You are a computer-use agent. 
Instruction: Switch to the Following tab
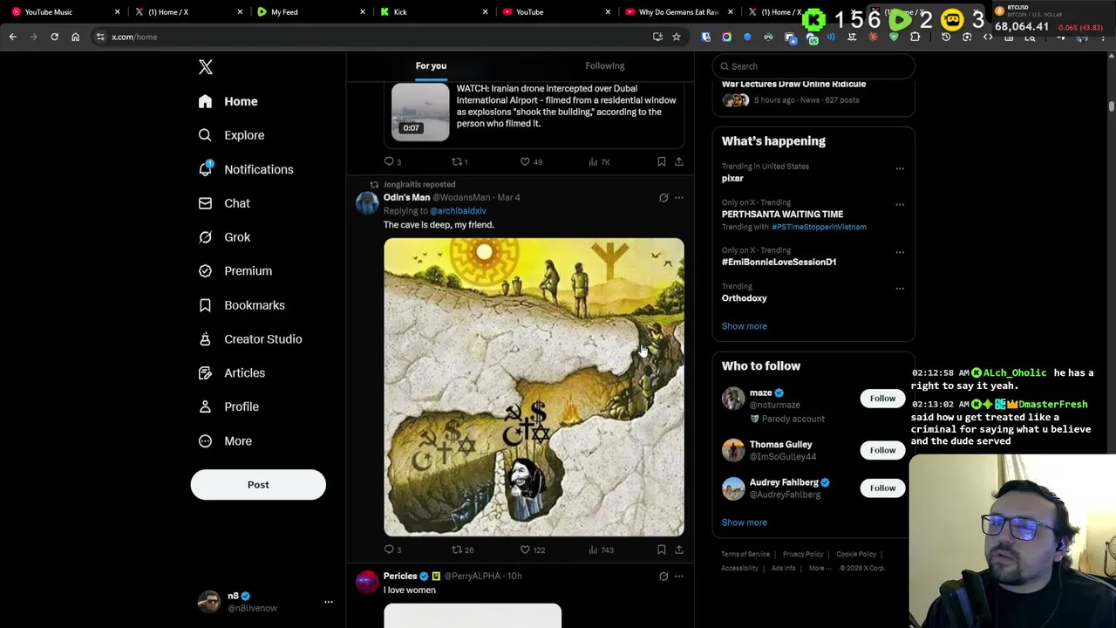[605, 65]
